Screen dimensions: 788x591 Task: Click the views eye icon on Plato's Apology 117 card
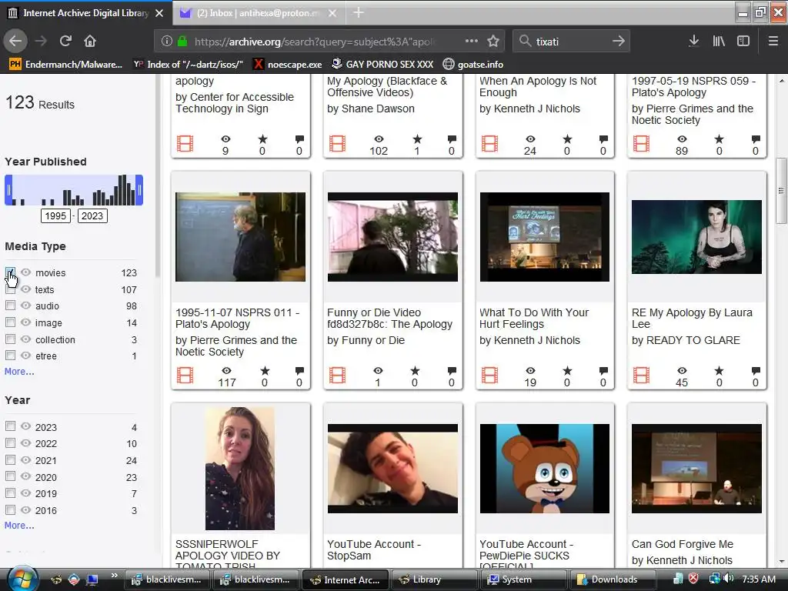(227, 371)
